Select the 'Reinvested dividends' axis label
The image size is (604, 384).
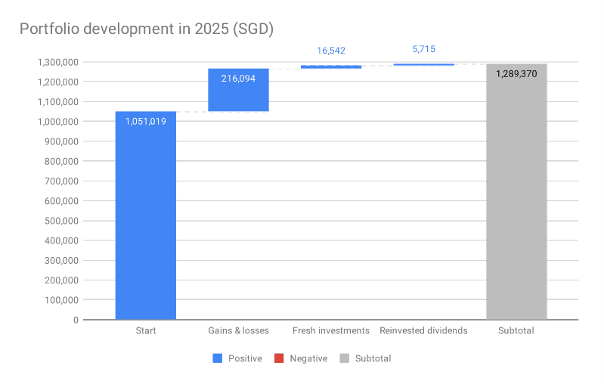pos(423,330)
